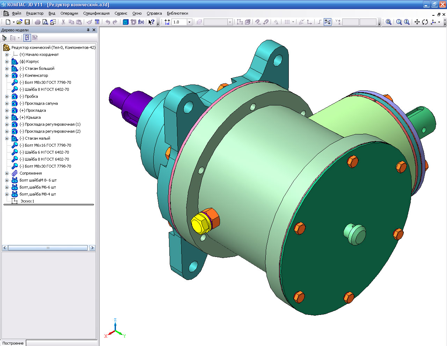This screenshot has width=447, height=346.
Task: Expand the Сопряжения tree node
Action: 7,173
